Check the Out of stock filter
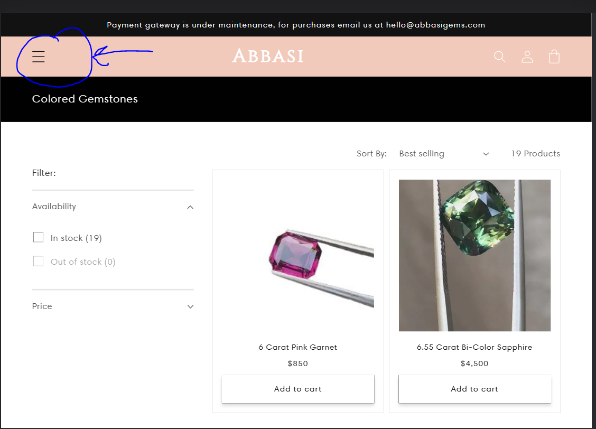The image size is (596, 429). tap(39, 262)
